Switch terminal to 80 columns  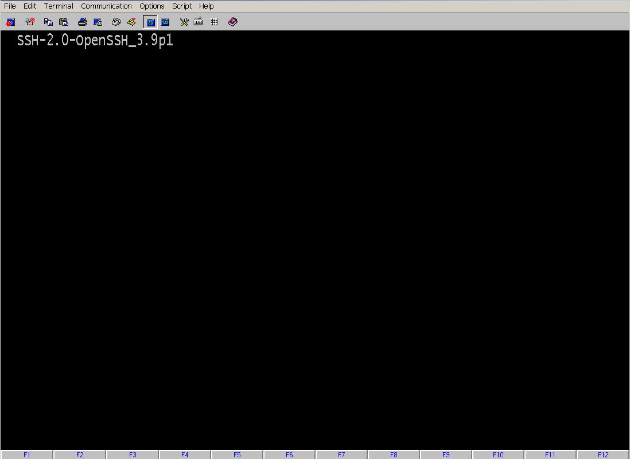coord(150,22)
